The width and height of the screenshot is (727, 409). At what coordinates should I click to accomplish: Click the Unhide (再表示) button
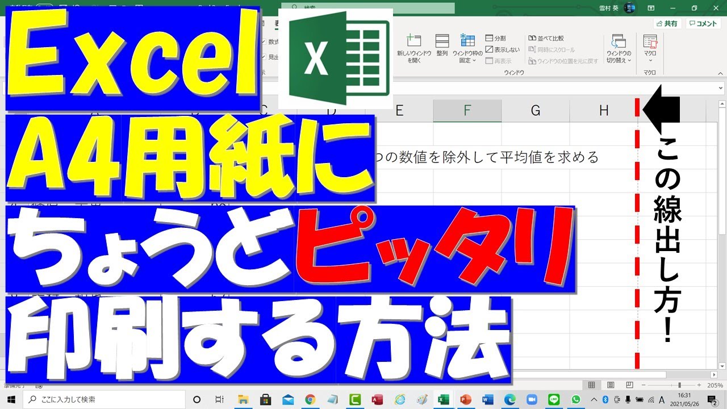tap(498, 61)
